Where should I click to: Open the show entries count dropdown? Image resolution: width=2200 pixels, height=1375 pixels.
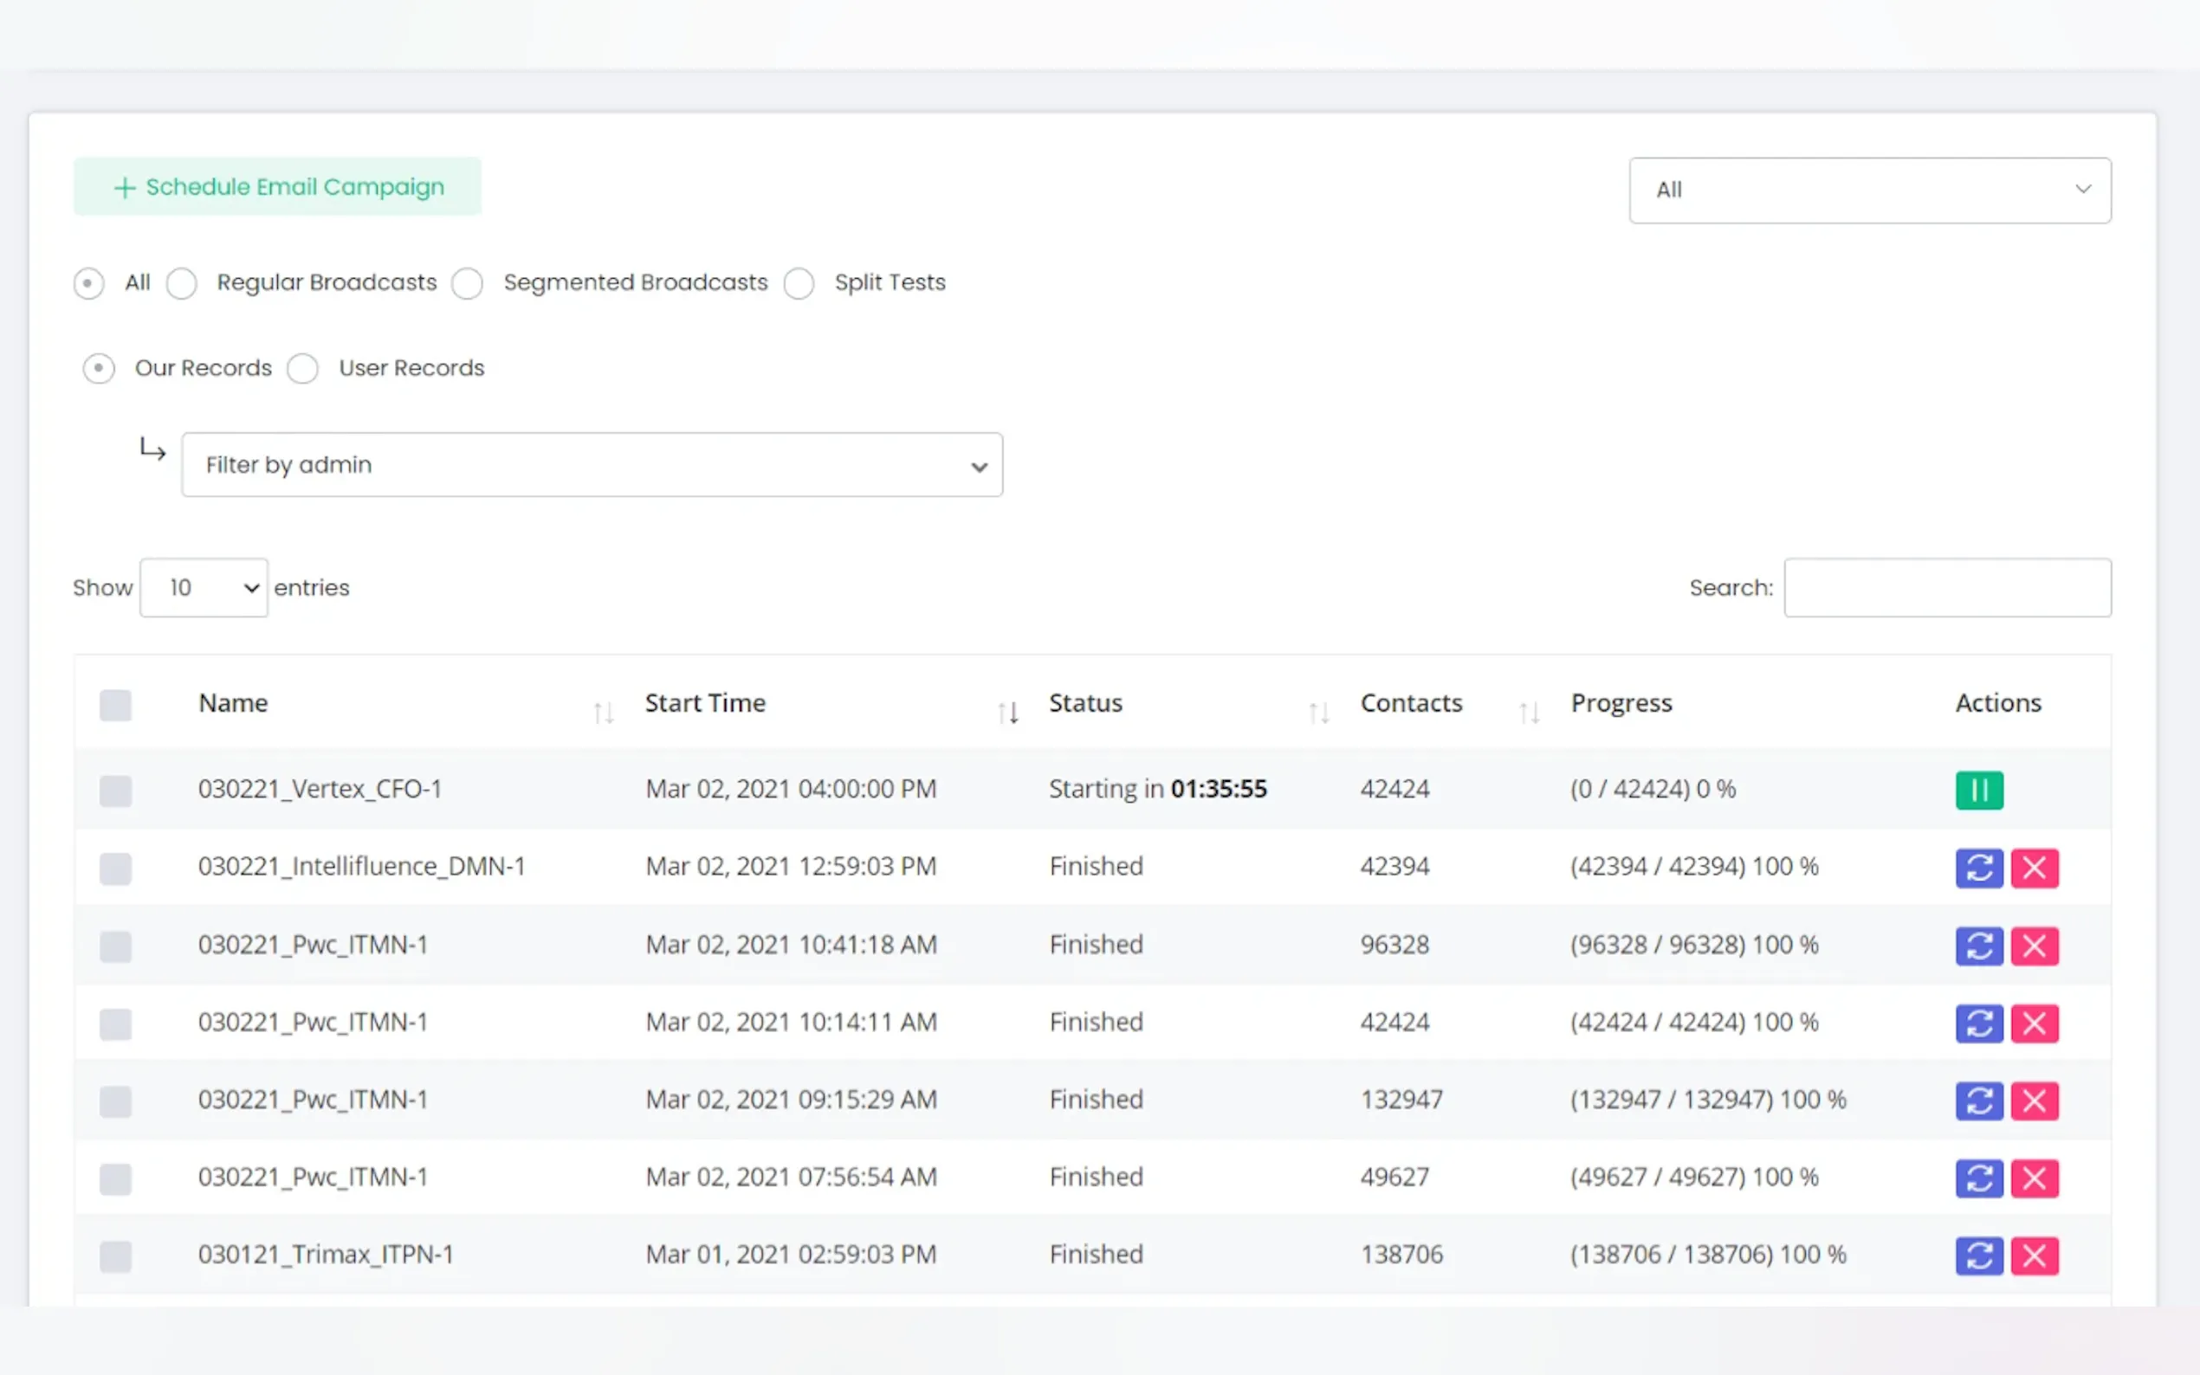pyautogui.click(x=204, y=587)
